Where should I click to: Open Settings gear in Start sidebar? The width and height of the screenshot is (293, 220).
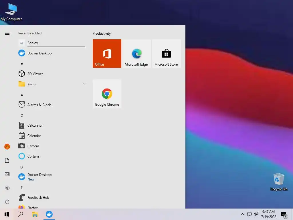click(7, 188)
